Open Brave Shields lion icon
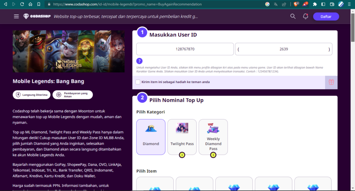Viewport: 355px width, 191px height. (x=296, y=4)
